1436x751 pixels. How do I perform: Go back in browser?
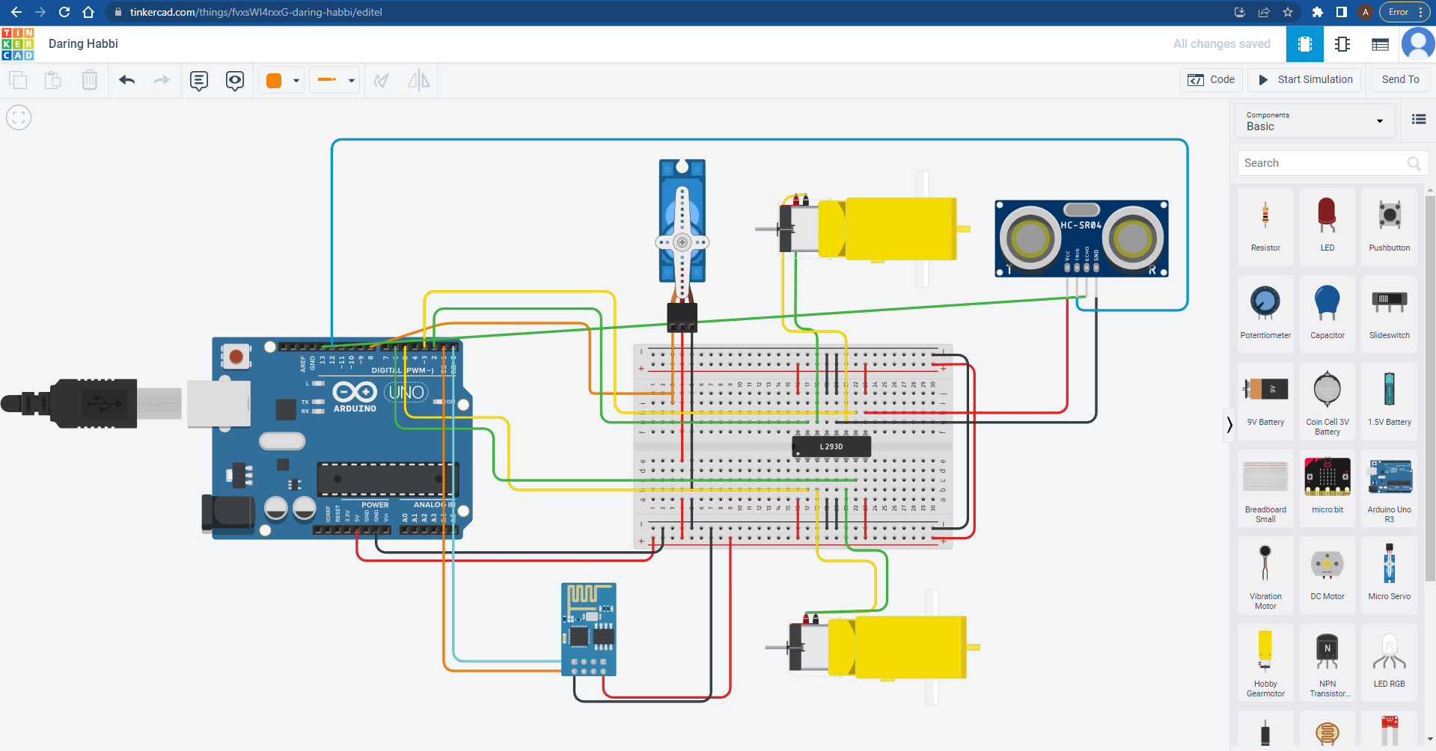click(16, 12)
